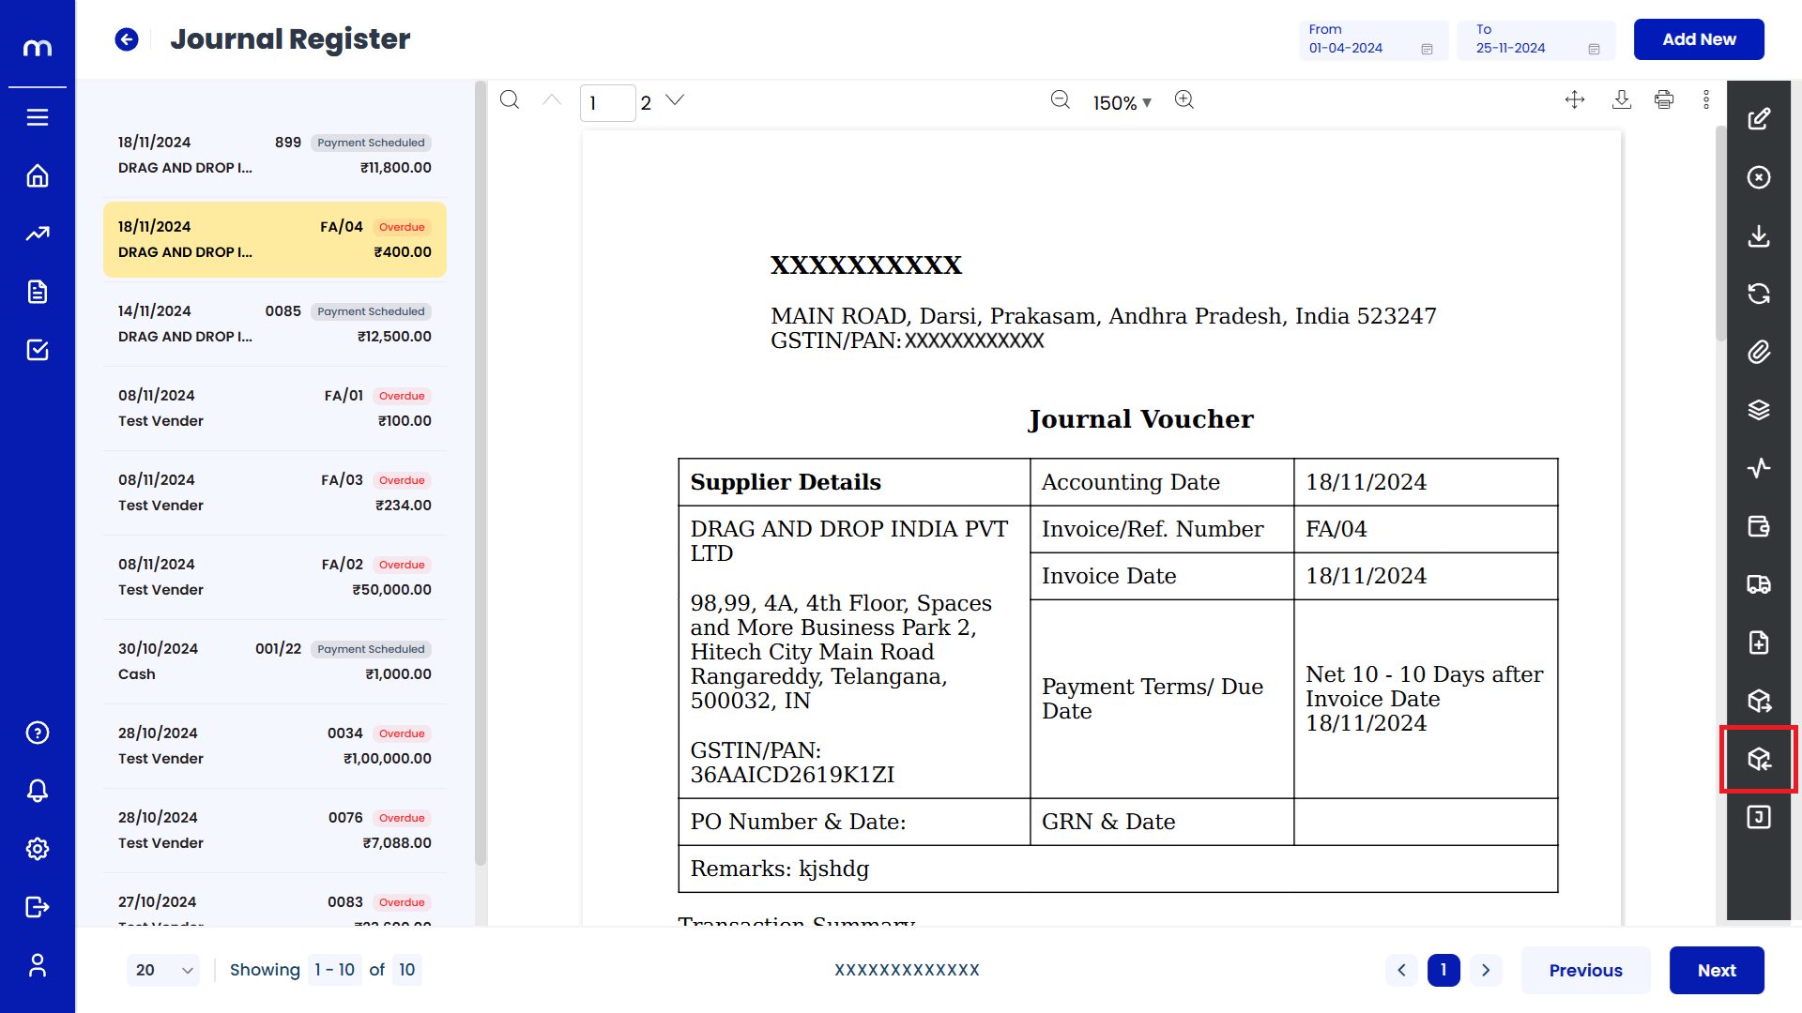This screenshot has height=1013, width=1802.
Task: Download the PDF from viewer toolbar
Action: (1622, 100)
